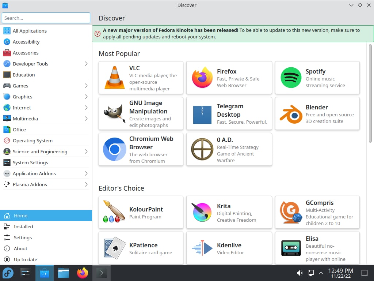The width and height of the screenshot is (374, 281).
Task: Open the file manager from the taskbar
Action: tap(64, 273)
